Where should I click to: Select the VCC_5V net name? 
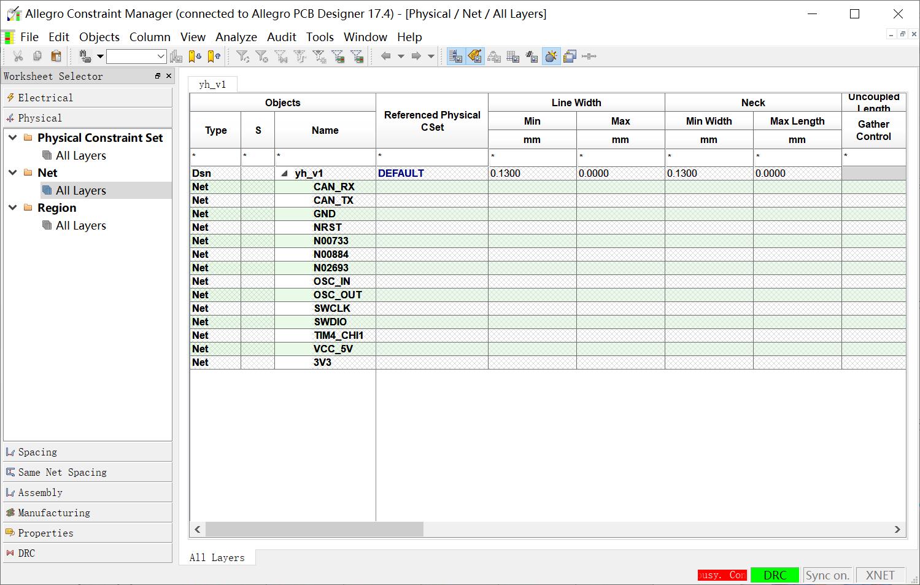point(333,349)
